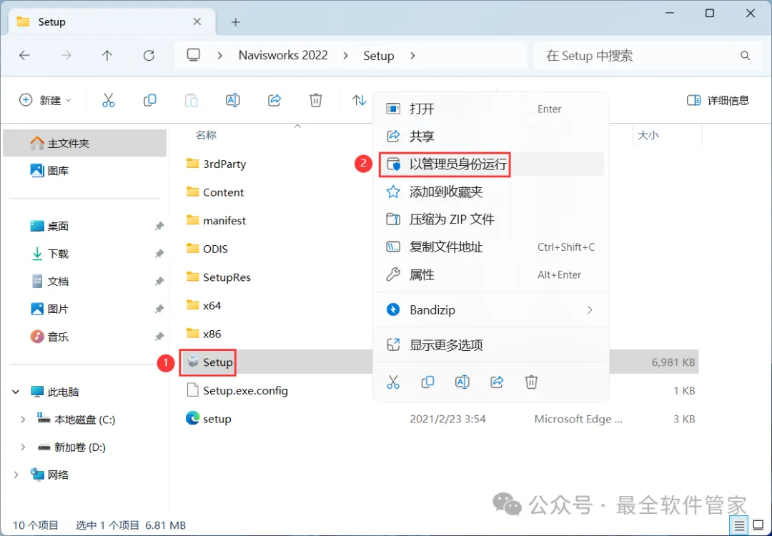Viewport: 772px width, 536px height.
Task: Click the This PC monitor icon in address bar
Action: [x=194, y=55]
